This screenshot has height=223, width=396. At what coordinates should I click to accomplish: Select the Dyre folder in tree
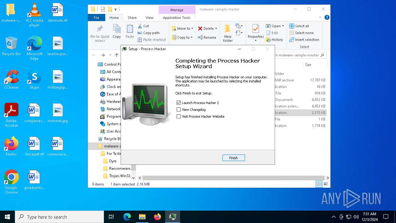[x=110, y=161]
